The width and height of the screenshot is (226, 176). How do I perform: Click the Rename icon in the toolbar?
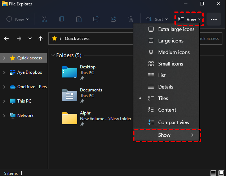(96, 19)
